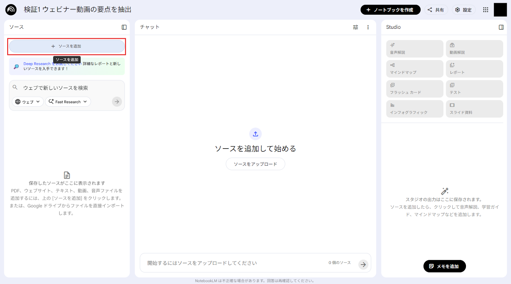Image resolution: width=511 pixels, height=284 pixels.
Task: Send the chat message with the arrow button
Action: tap(363, 265)
